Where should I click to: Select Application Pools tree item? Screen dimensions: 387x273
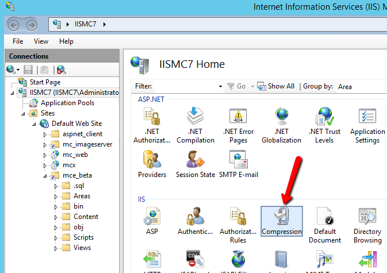(x=67, y=103)
